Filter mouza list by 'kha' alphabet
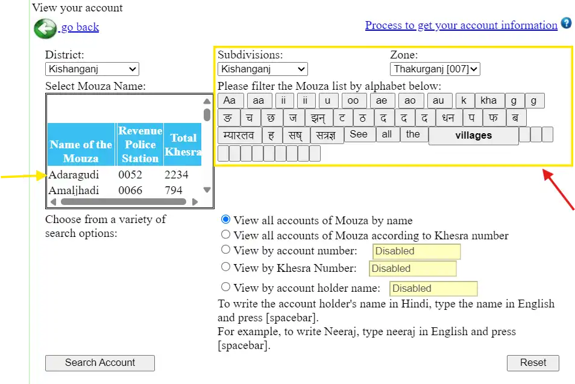 [488, 101]
